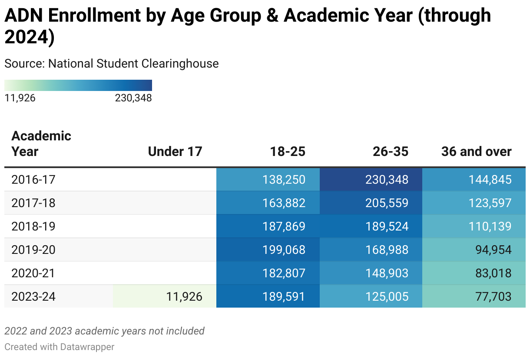The height and width of the screenshot is (357, 530).
Task: Click the Created with Datawrapper link
Action: point(60,347)
